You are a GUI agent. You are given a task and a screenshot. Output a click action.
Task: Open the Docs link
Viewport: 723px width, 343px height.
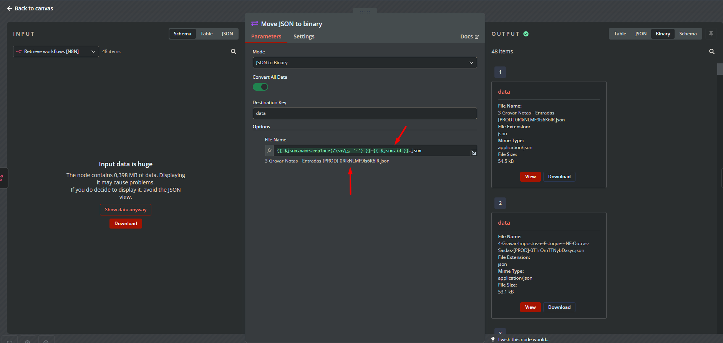tap(469, 37)
